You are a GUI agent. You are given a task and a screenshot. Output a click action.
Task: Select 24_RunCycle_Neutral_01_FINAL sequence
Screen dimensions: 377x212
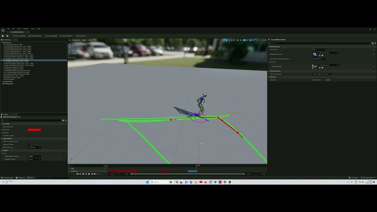[14, 67]
